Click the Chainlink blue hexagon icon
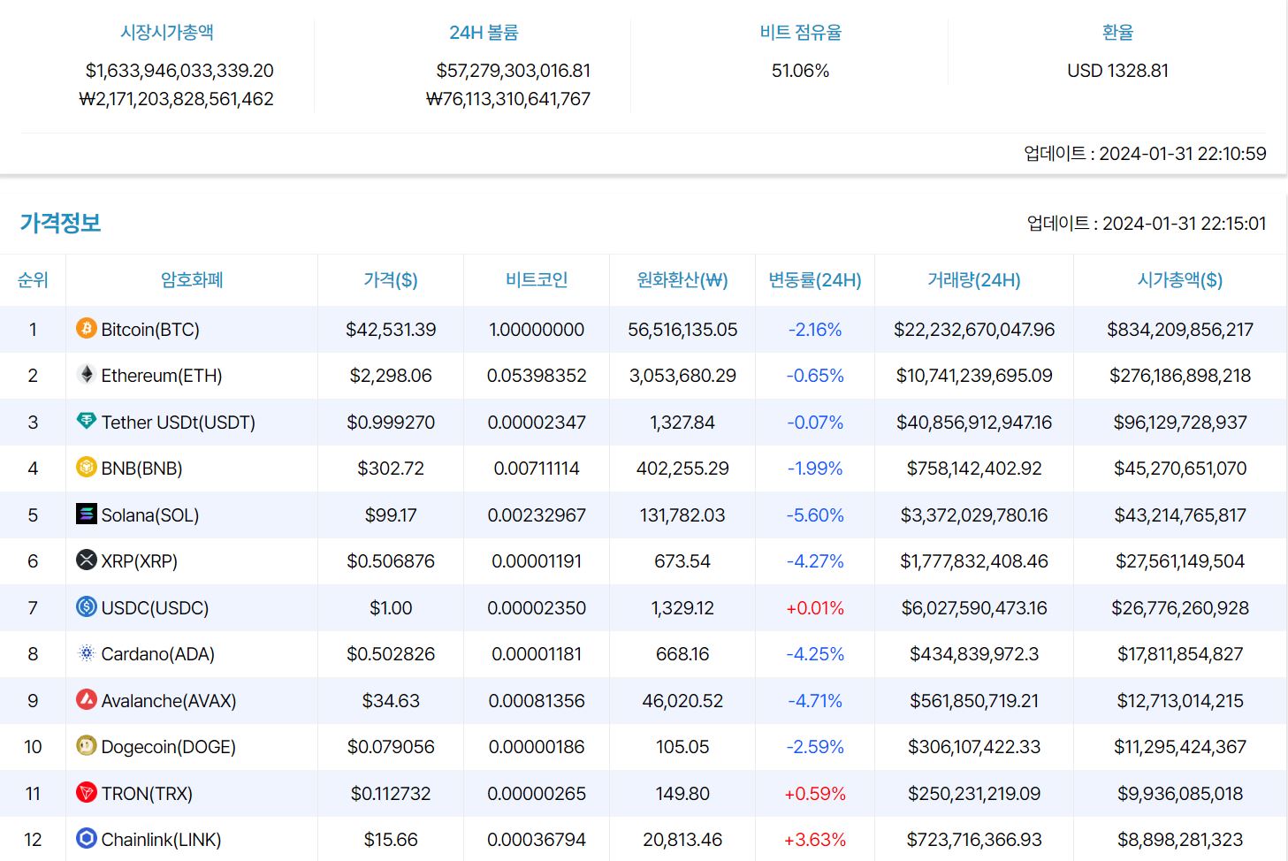Screen dimensions: 1288x861 pyautogui.click(x=86, y=838)
